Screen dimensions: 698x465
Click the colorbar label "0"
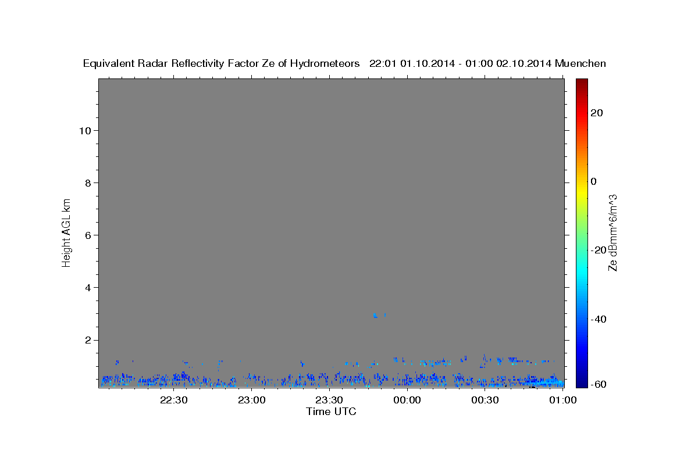pyautogui.click(x=593, y=181)
